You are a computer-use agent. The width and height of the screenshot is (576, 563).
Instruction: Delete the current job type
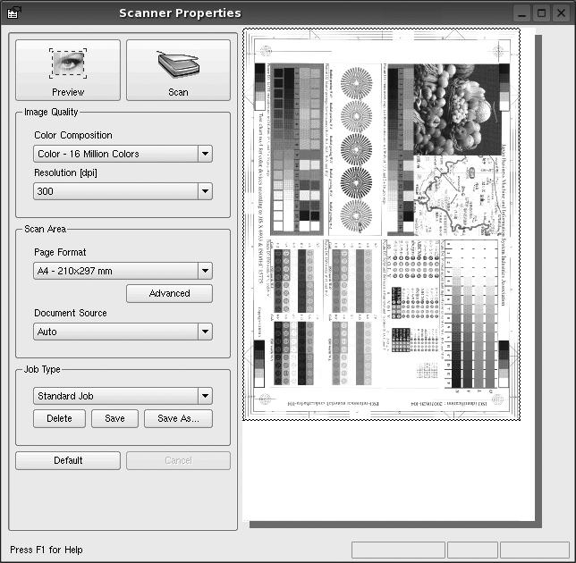(x=59, y=418)
